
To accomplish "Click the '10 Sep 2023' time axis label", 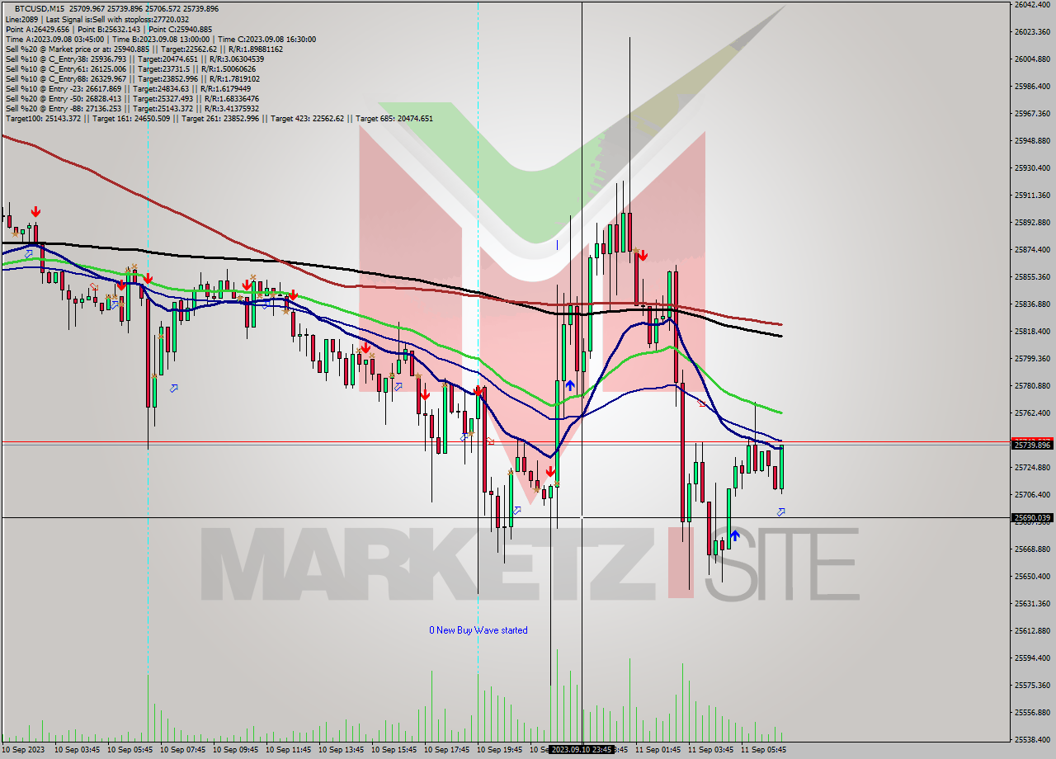I will pyautogui.click(x=21, y=750).
